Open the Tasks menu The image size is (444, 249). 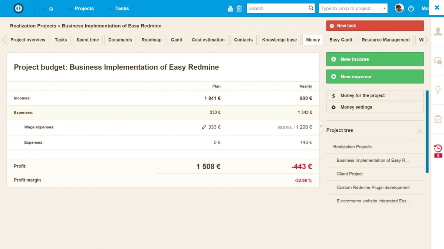click(x=122, y=9)
